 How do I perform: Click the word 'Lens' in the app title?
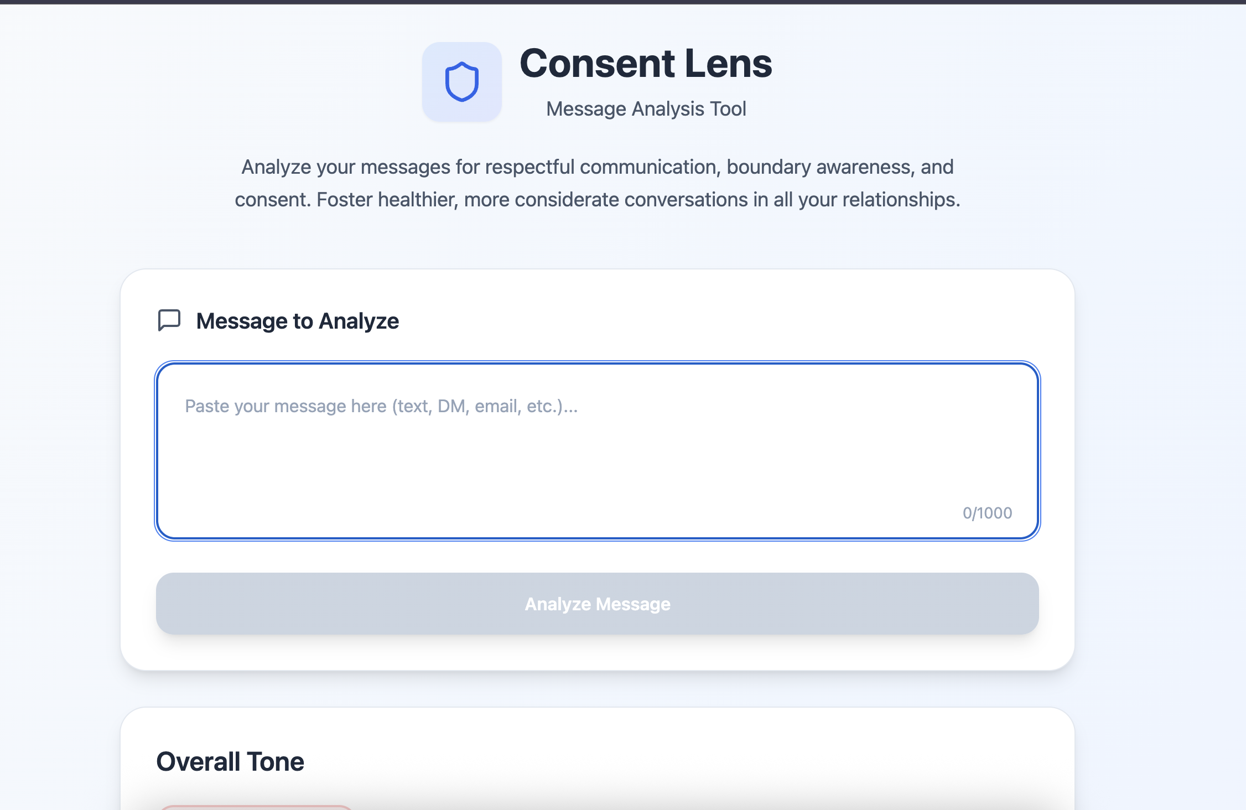pyautogui.click(x=728, y=63)
